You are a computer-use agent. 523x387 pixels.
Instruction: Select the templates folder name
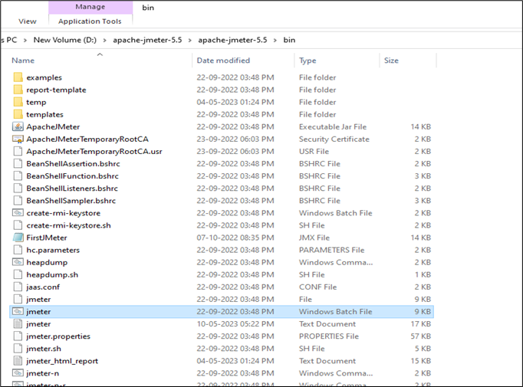[44, 115]
